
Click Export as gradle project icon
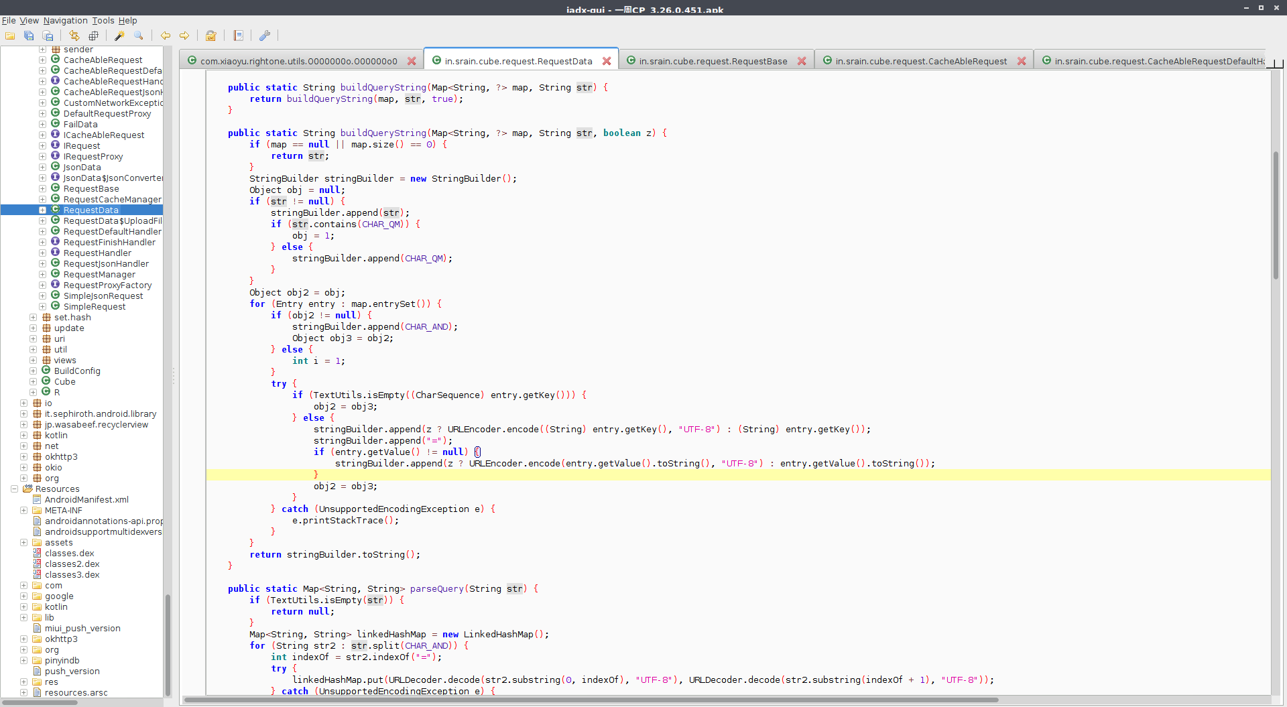(48, 36)
